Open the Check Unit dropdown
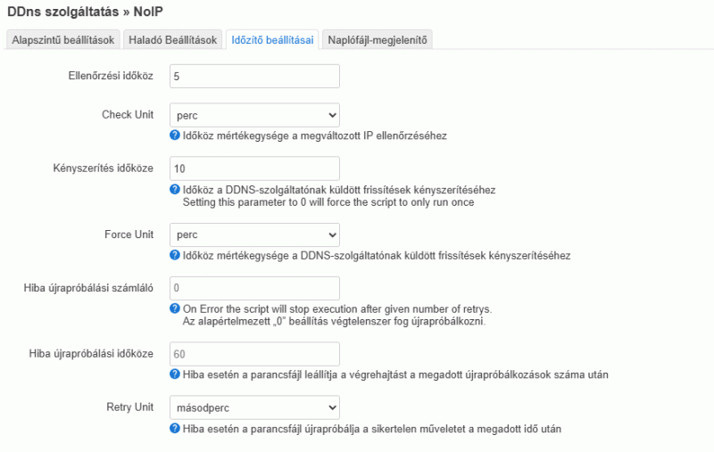Image resolution: width=714 pixels, height=452 pixels. click(x=254, y=115)
